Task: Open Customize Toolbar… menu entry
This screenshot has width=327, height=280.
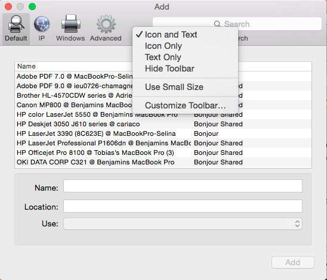Action: click(185, 105)
